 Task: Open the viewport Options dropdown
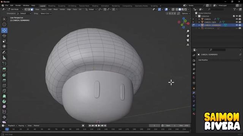tap(186, 14)
